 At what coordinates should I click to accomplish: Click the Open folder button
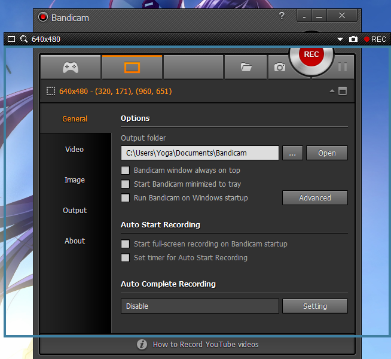[326, 153]
